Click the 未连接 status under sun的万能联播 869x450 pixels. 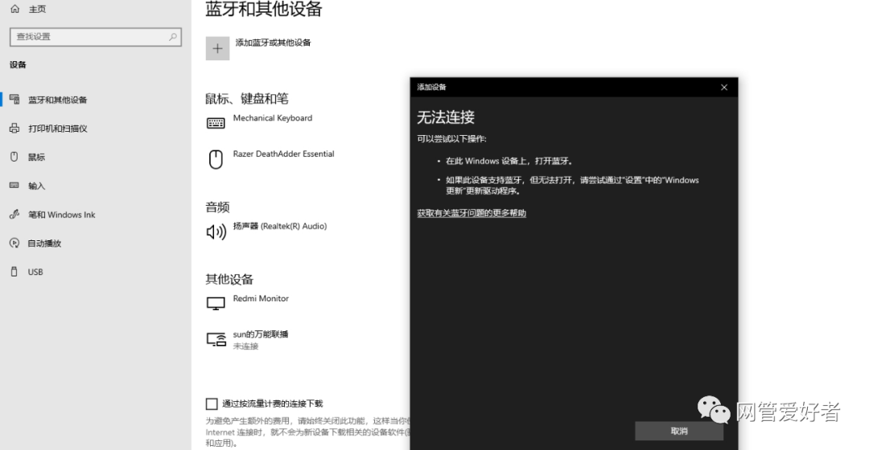(245, 346)
